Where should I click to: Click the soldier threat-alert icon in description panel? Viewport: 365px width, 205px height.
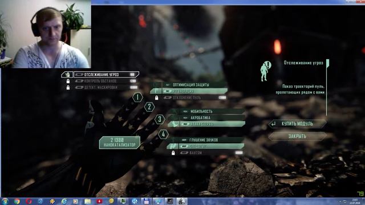(265, 71)
